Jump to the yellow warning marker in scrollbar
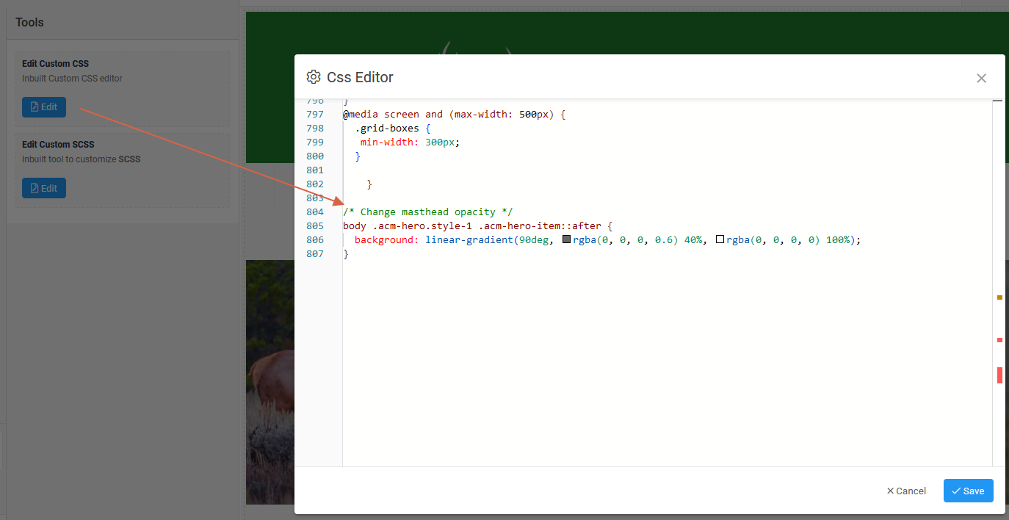This screenshot has height=520, width=1009. click(x=999, y=297)
